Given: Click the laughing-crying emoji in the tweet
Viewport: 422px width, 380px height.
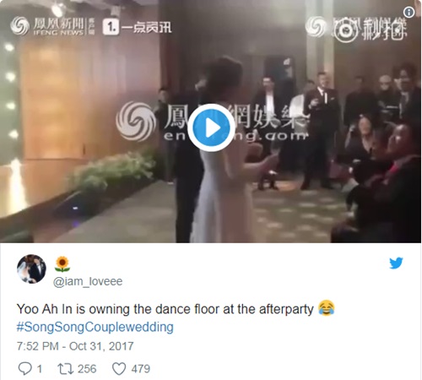Looking at the screenshot, I should click(327, 308).
